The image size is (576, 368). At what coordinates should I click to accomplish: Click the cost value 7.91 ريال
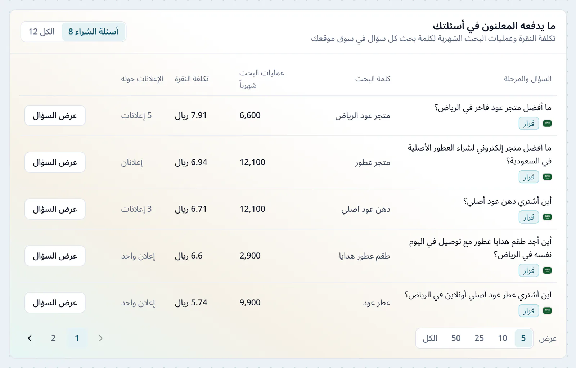[x=191, y=116]
